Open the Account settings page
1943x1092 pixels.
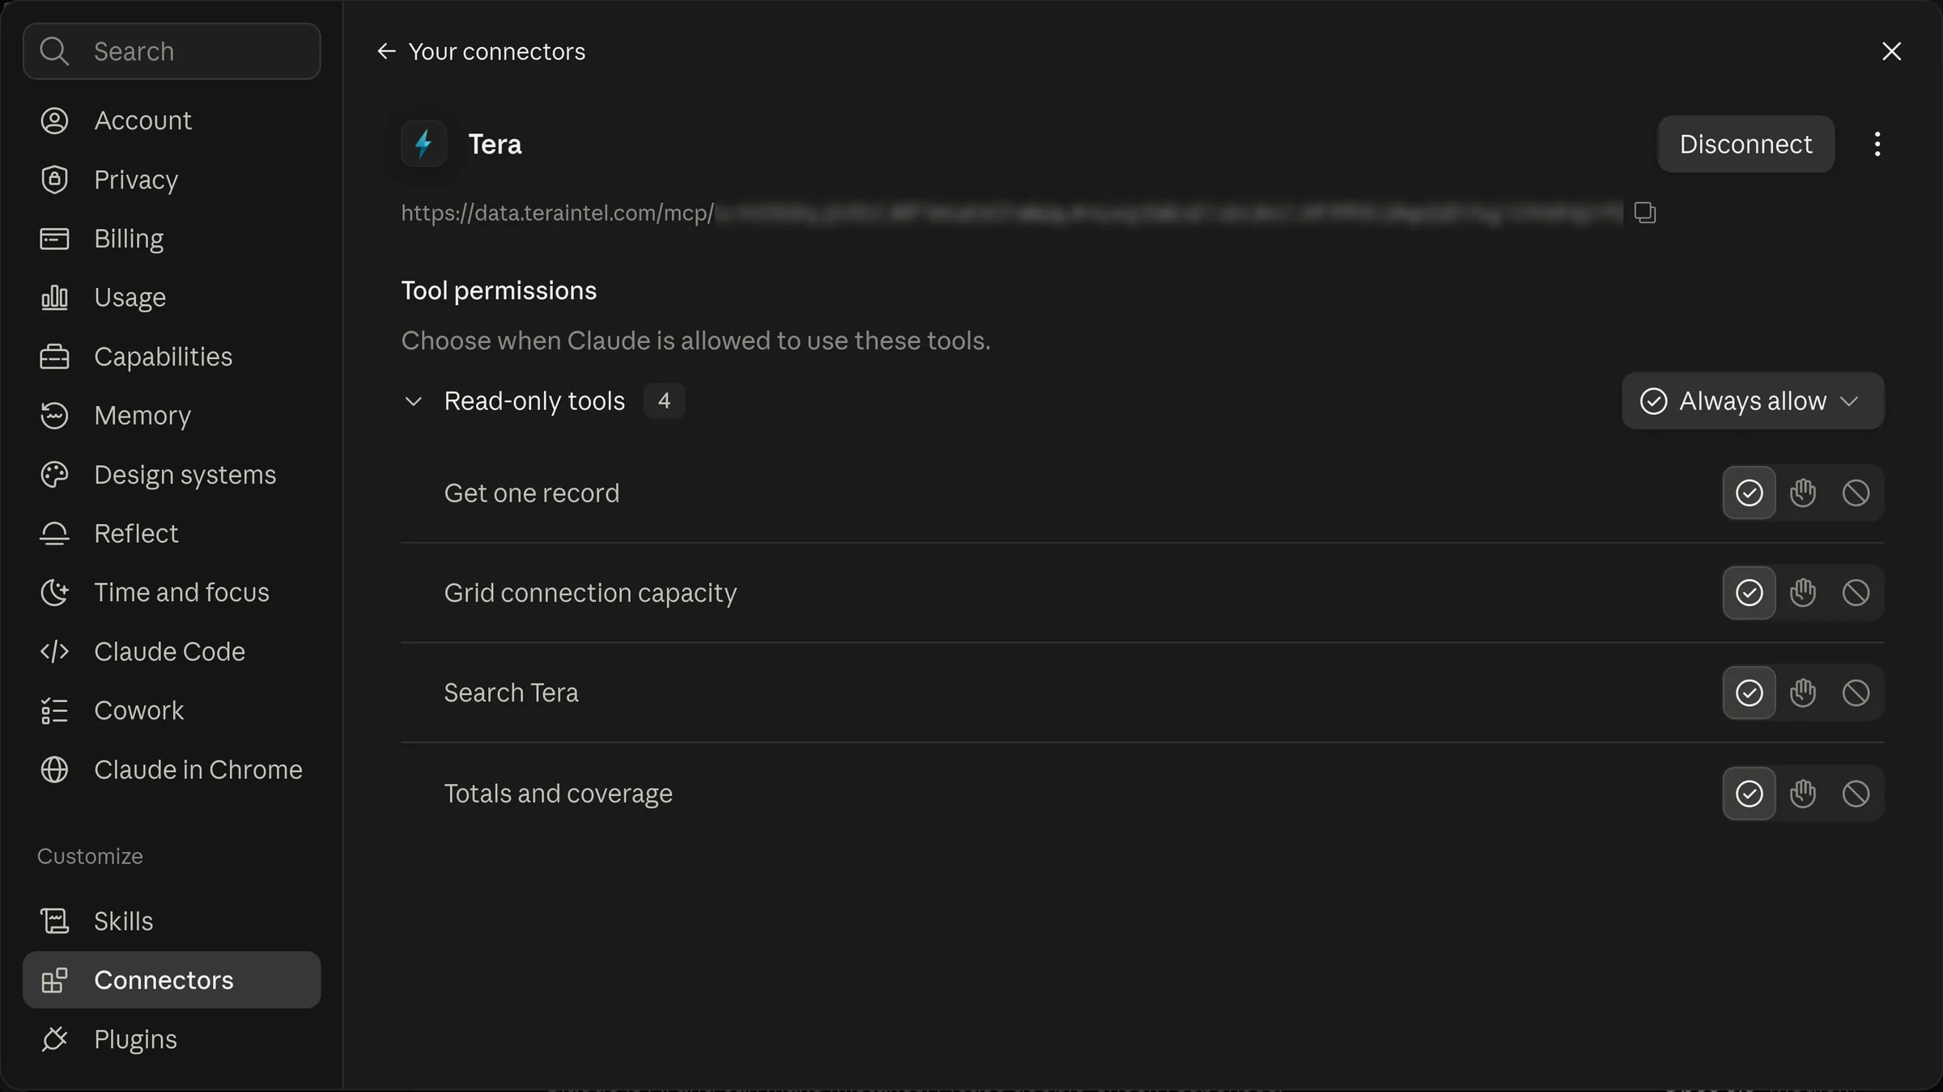coord(172,121)
